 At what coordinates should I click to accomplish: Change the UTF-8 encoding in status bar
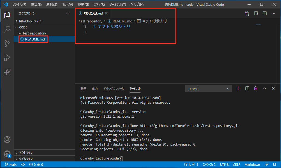click(224, 165)
